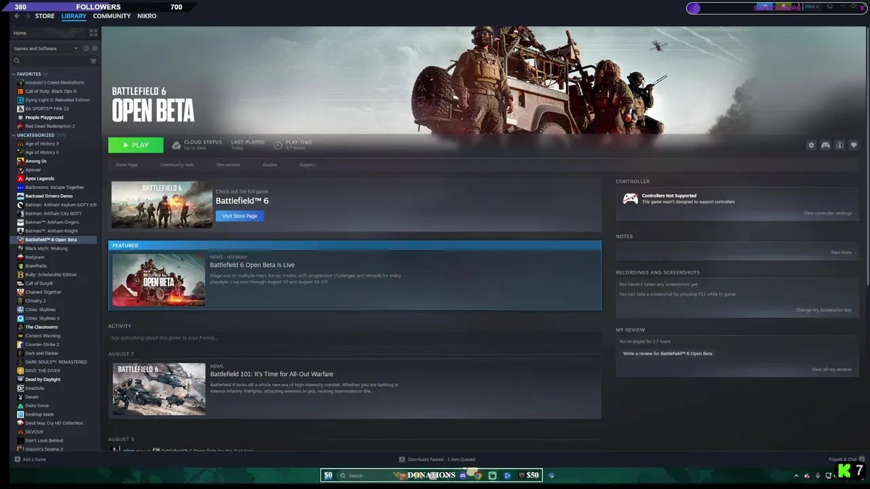Image resolution: width=870 pixels, height=489 pixels.
Task: Open controller layout icon
Action: (825, 145)
